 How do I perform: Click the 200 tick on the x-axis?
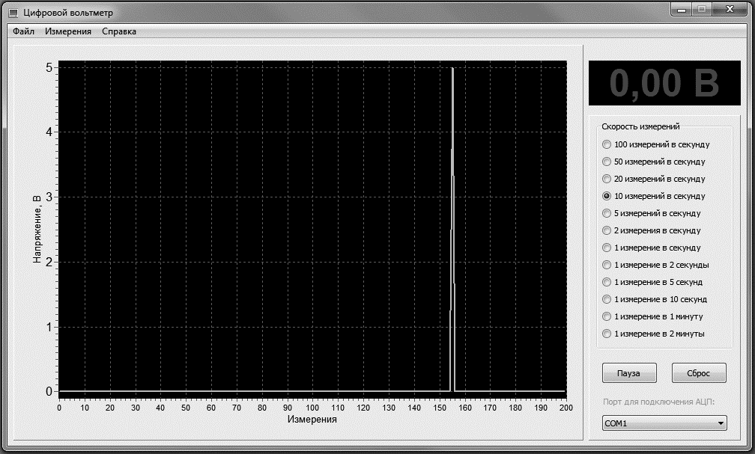(x=566, y=408)
